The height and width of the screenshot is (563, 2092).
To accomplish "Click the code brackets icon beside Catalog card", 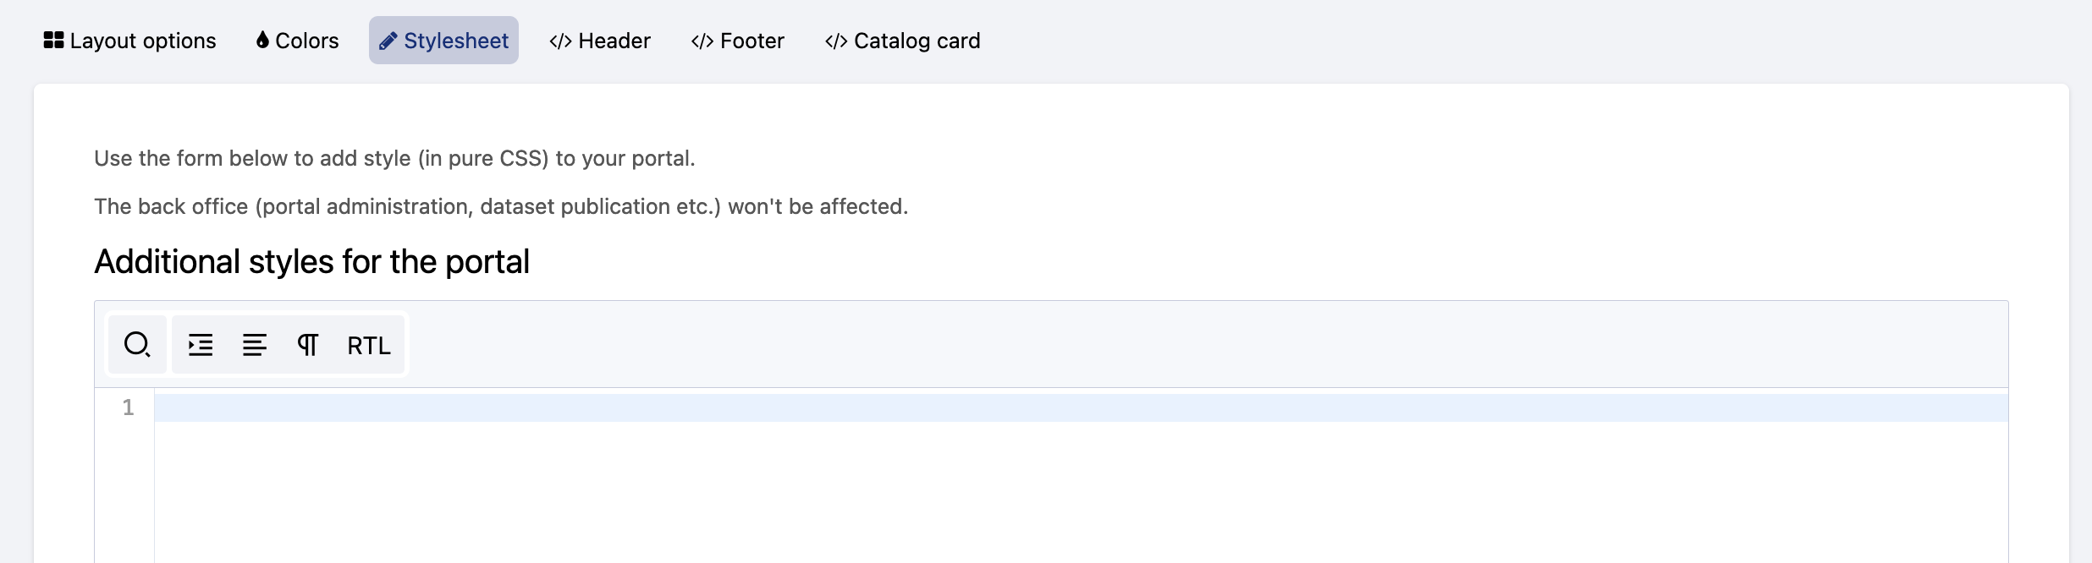I will [836, 41].
